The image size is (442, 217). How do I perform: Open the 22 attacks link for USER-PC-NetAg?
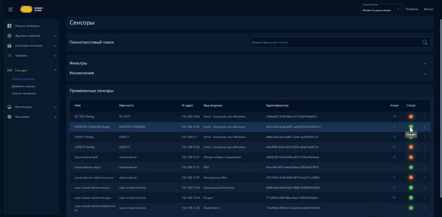click(394, 147)
